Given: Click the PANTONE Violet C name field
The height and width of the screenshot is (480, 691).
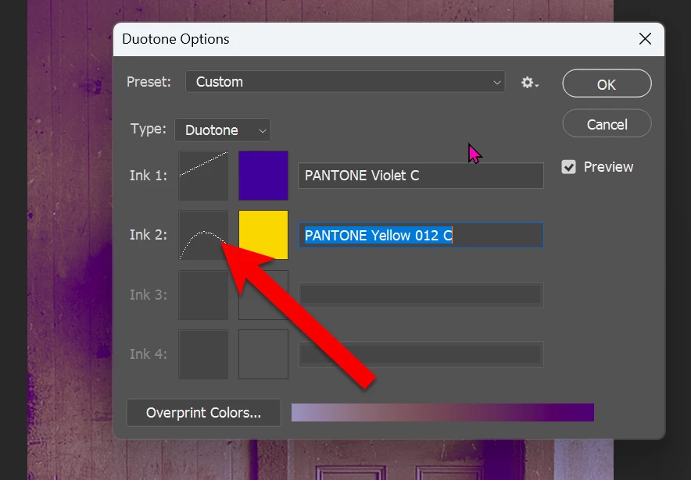Looking at the screenshot, I should 421,176.
